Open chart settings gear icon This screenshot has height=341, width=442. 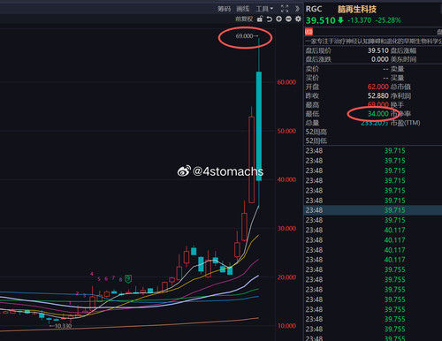[298, 19]
